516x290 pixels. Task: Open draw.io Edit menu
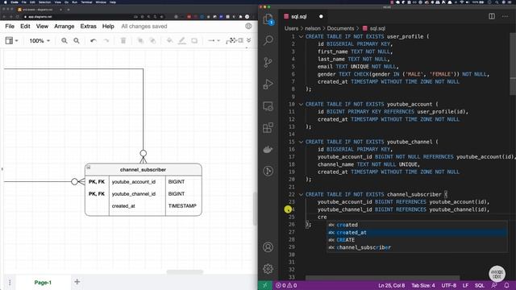25,27
